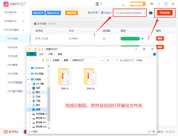Click the Explorer back arrow
This screenshot has width=178, height=136.
[30, 61]
